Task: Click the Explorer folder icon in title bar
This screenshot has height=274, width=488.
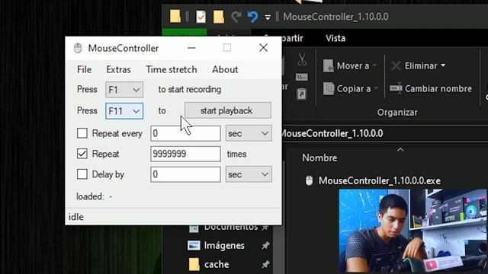Action: (x=175, y=16)
